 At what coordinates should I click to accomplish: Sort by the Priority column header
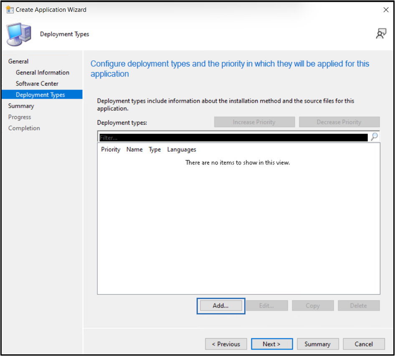point(111,150)
